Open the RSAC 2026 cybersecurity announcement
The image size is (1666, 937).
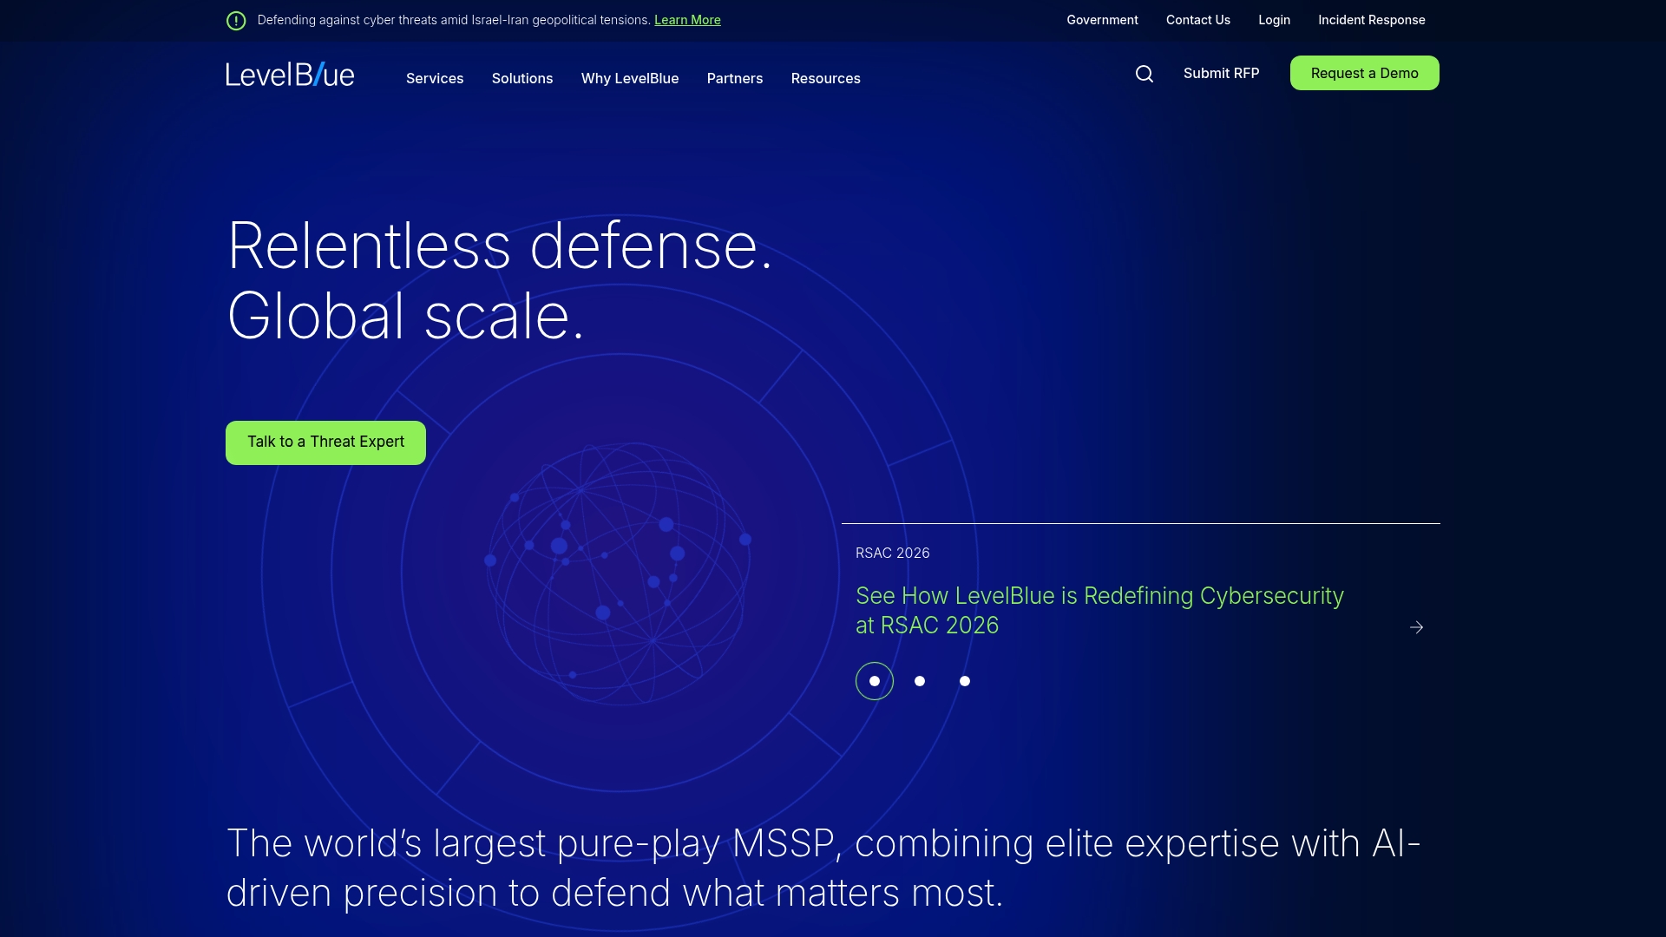1099,610
